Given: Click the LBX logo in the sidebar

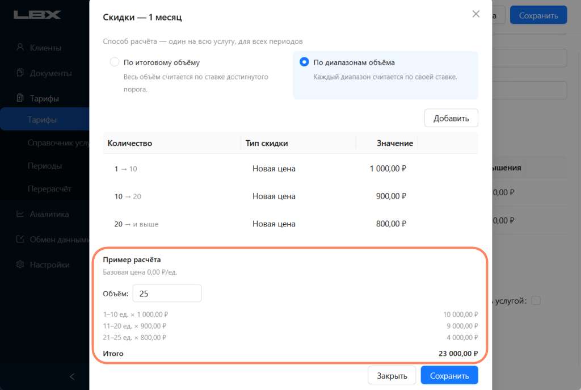Looking at the screenshot, I should (37, 14).
